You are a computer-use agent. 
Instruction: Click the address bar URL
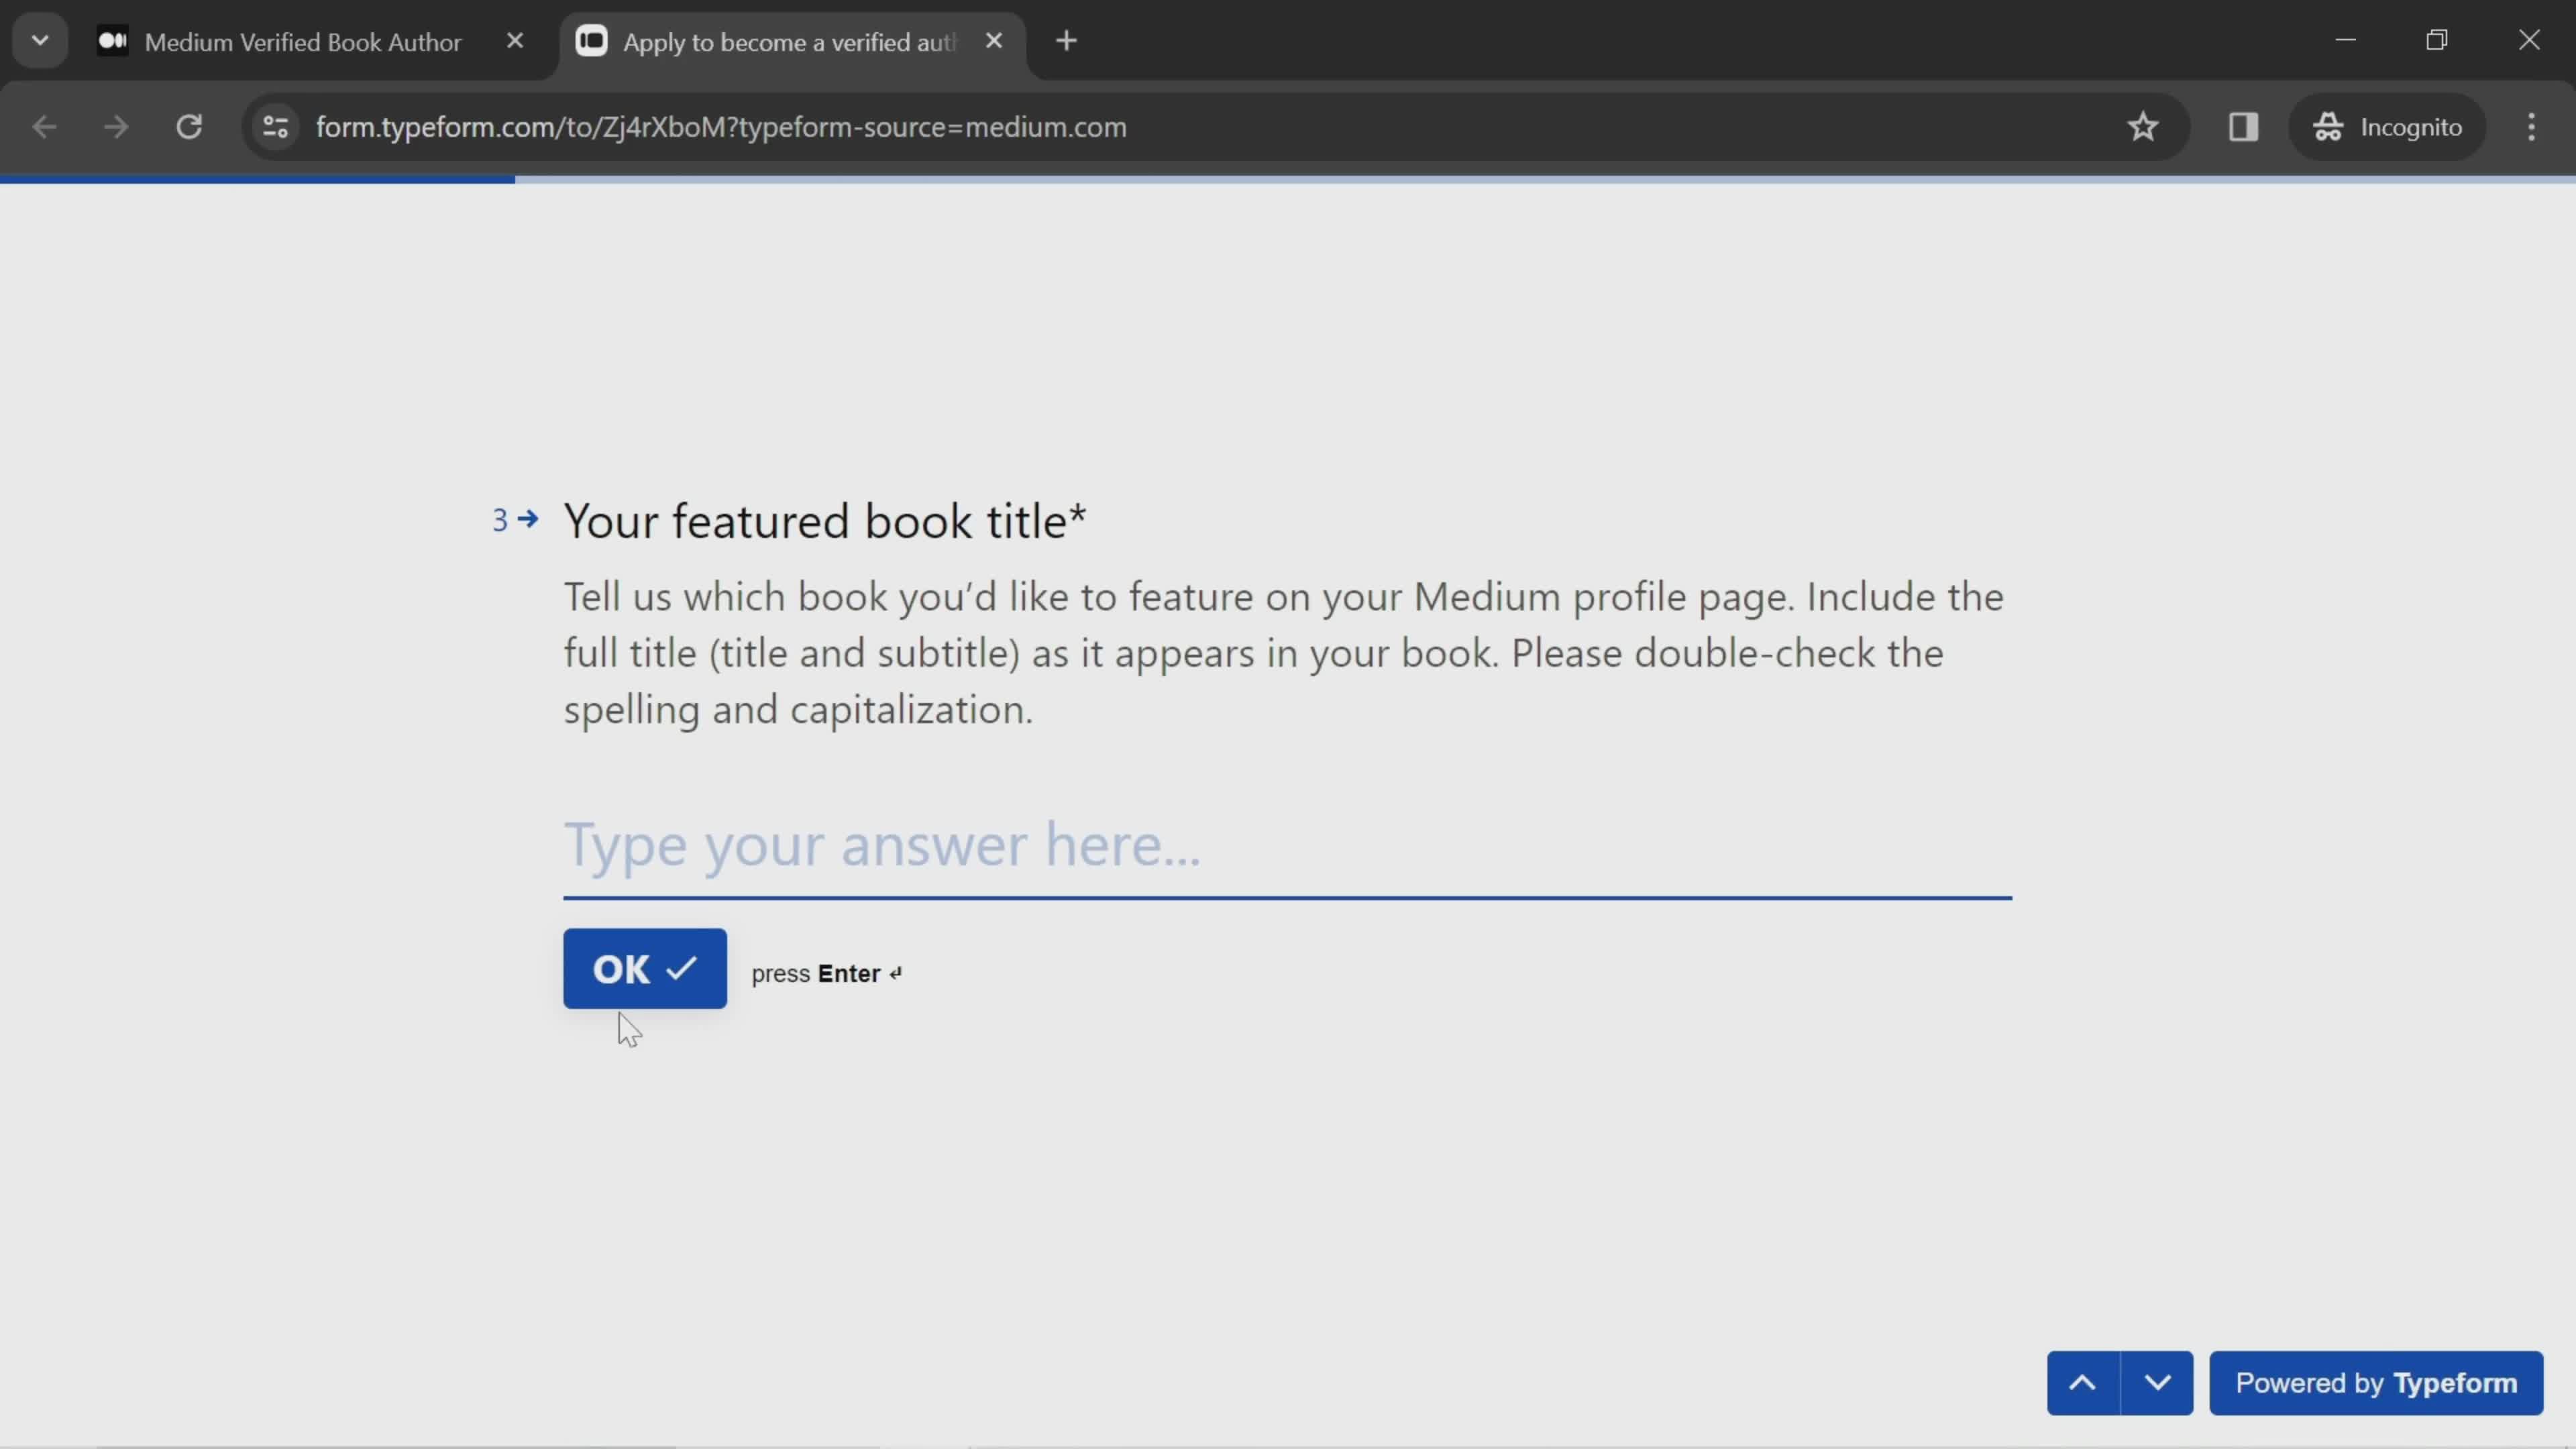[720, 125]
